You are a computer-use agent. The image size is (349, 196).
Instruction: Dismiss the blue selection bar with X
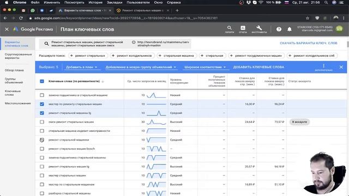tap(341, 67)
